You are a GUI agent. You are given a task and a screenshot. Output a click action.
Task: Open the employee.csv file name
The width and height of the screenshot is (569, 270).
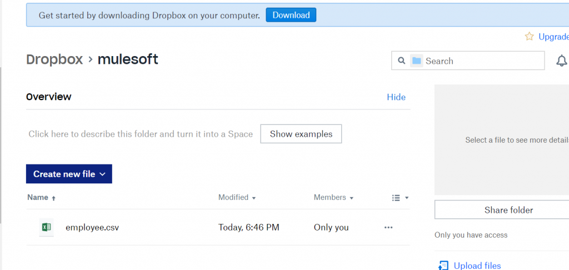(92, 228)
